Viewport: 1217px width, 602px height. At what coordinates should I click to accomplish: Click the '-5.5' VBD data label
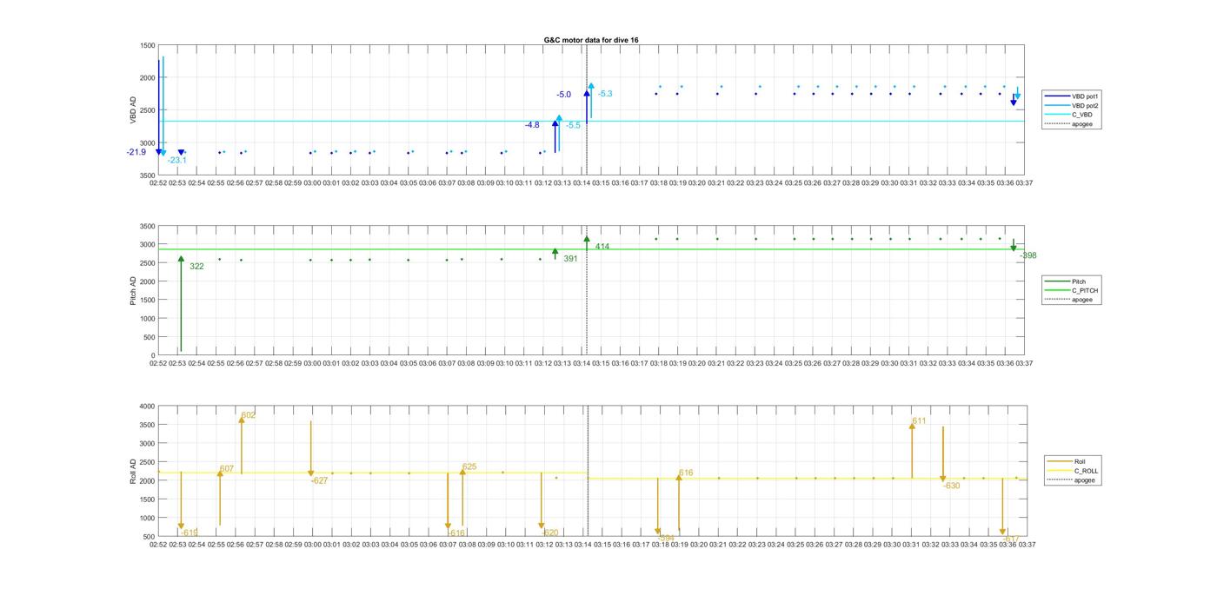(x=574, y=126)
